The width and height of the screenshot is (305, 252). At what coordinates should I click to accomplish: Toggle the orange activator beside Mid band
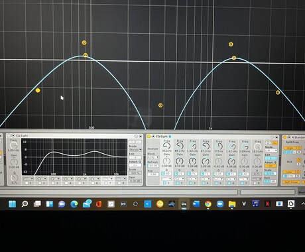(299, 160)
